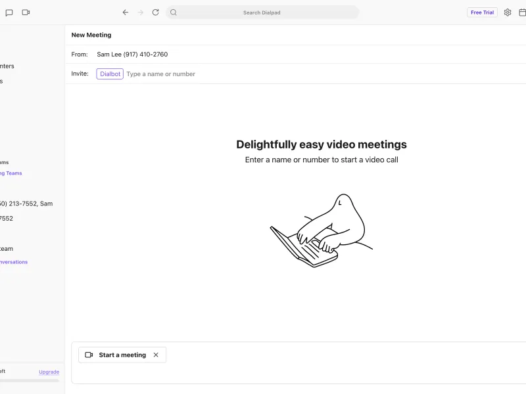Click the New Meeting header title

tap(91, 35)
